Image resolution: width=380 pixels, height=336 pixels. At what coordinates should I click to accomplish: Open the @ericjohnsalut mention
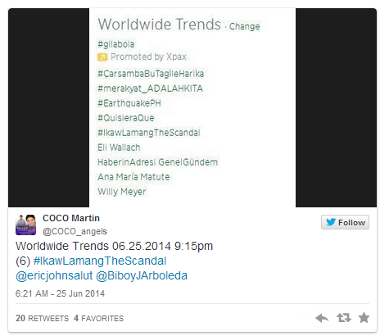(54, 276)
